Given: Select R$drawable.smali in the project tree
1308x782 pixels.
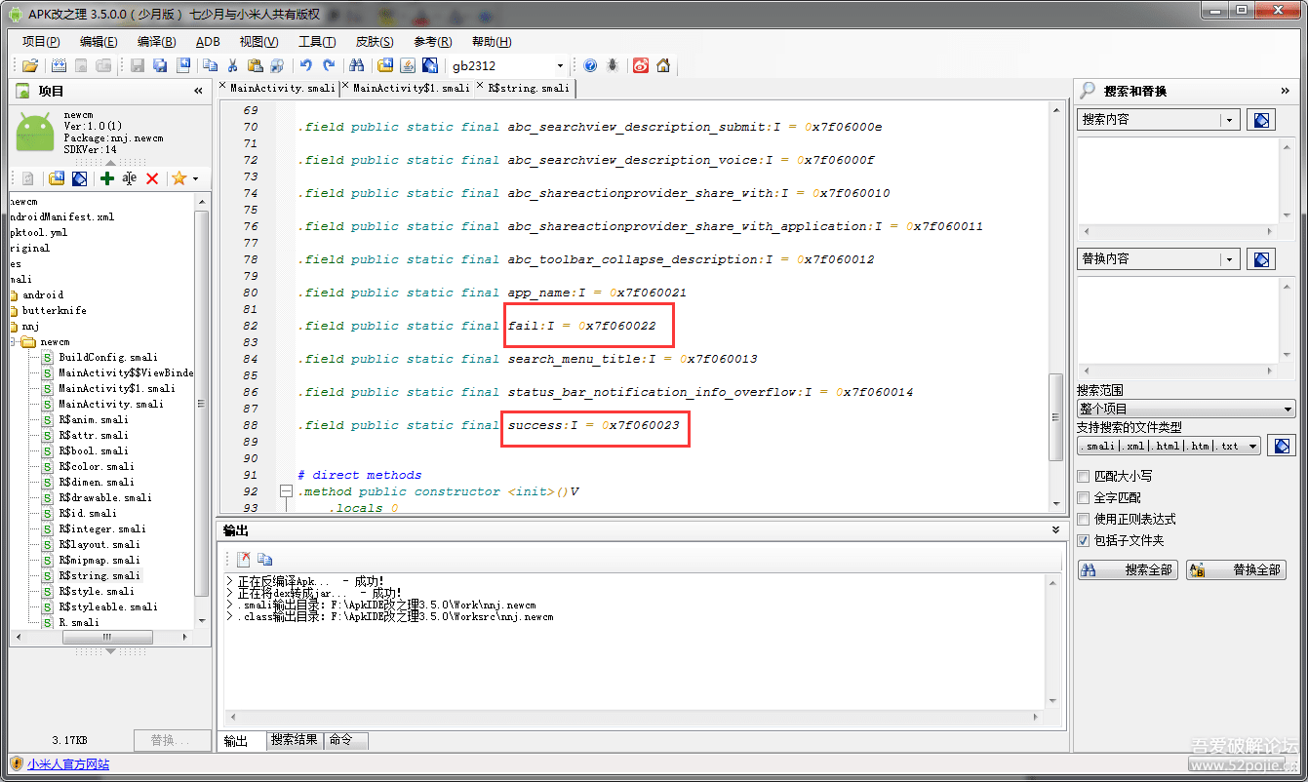Looking at the screenshot, I should pos(104,497).
